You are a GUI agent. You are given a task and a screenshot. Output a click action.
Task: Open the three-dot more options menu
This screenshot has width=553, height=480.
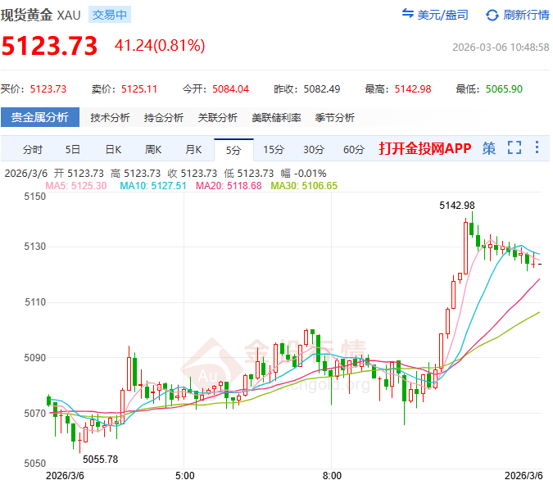point(537,147)
